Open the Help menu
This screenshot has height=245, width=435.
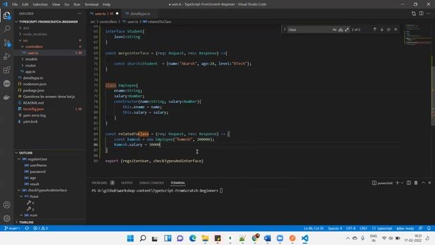pos(107,5)
